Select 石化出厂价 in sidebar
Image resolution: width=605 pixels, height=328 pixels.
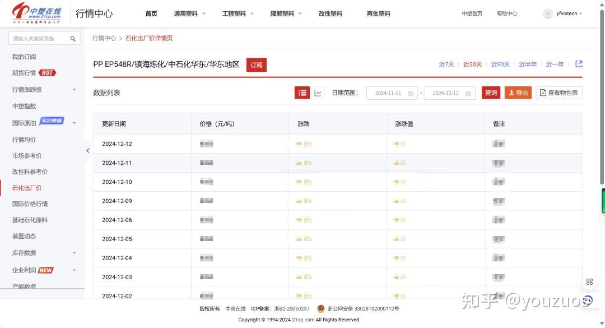click(27, 188)
